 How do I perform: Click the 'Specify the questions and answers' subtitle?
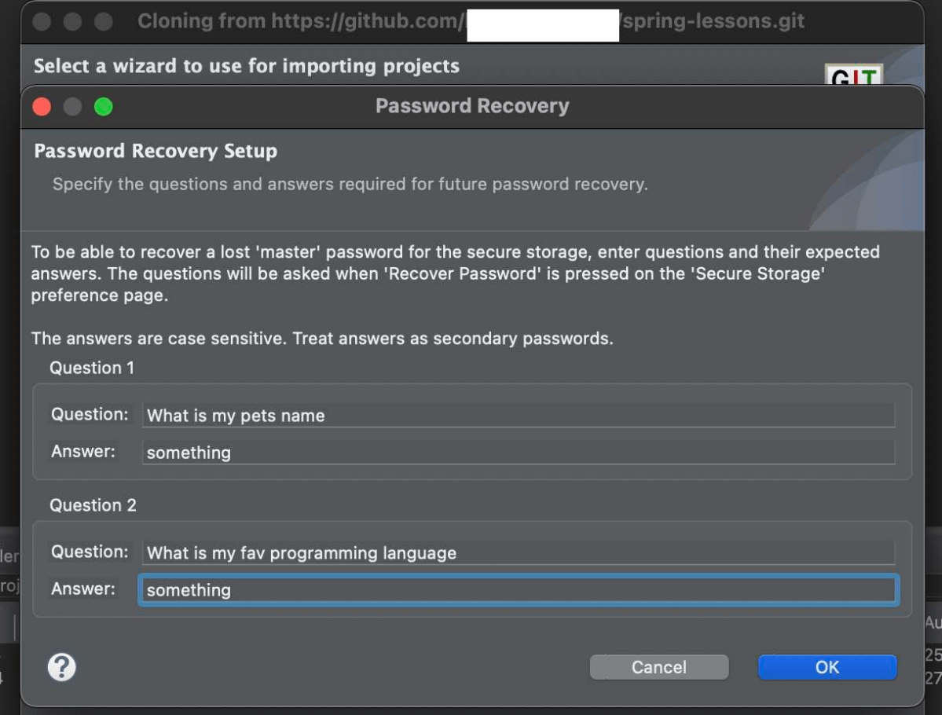(350, 185)
